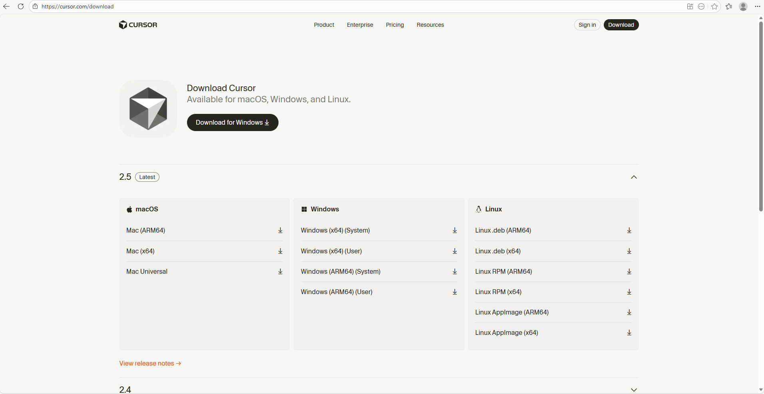This screenshot has height=394, width=764.
Task: Click the browser copilot face icon
Action: [701, 6]
